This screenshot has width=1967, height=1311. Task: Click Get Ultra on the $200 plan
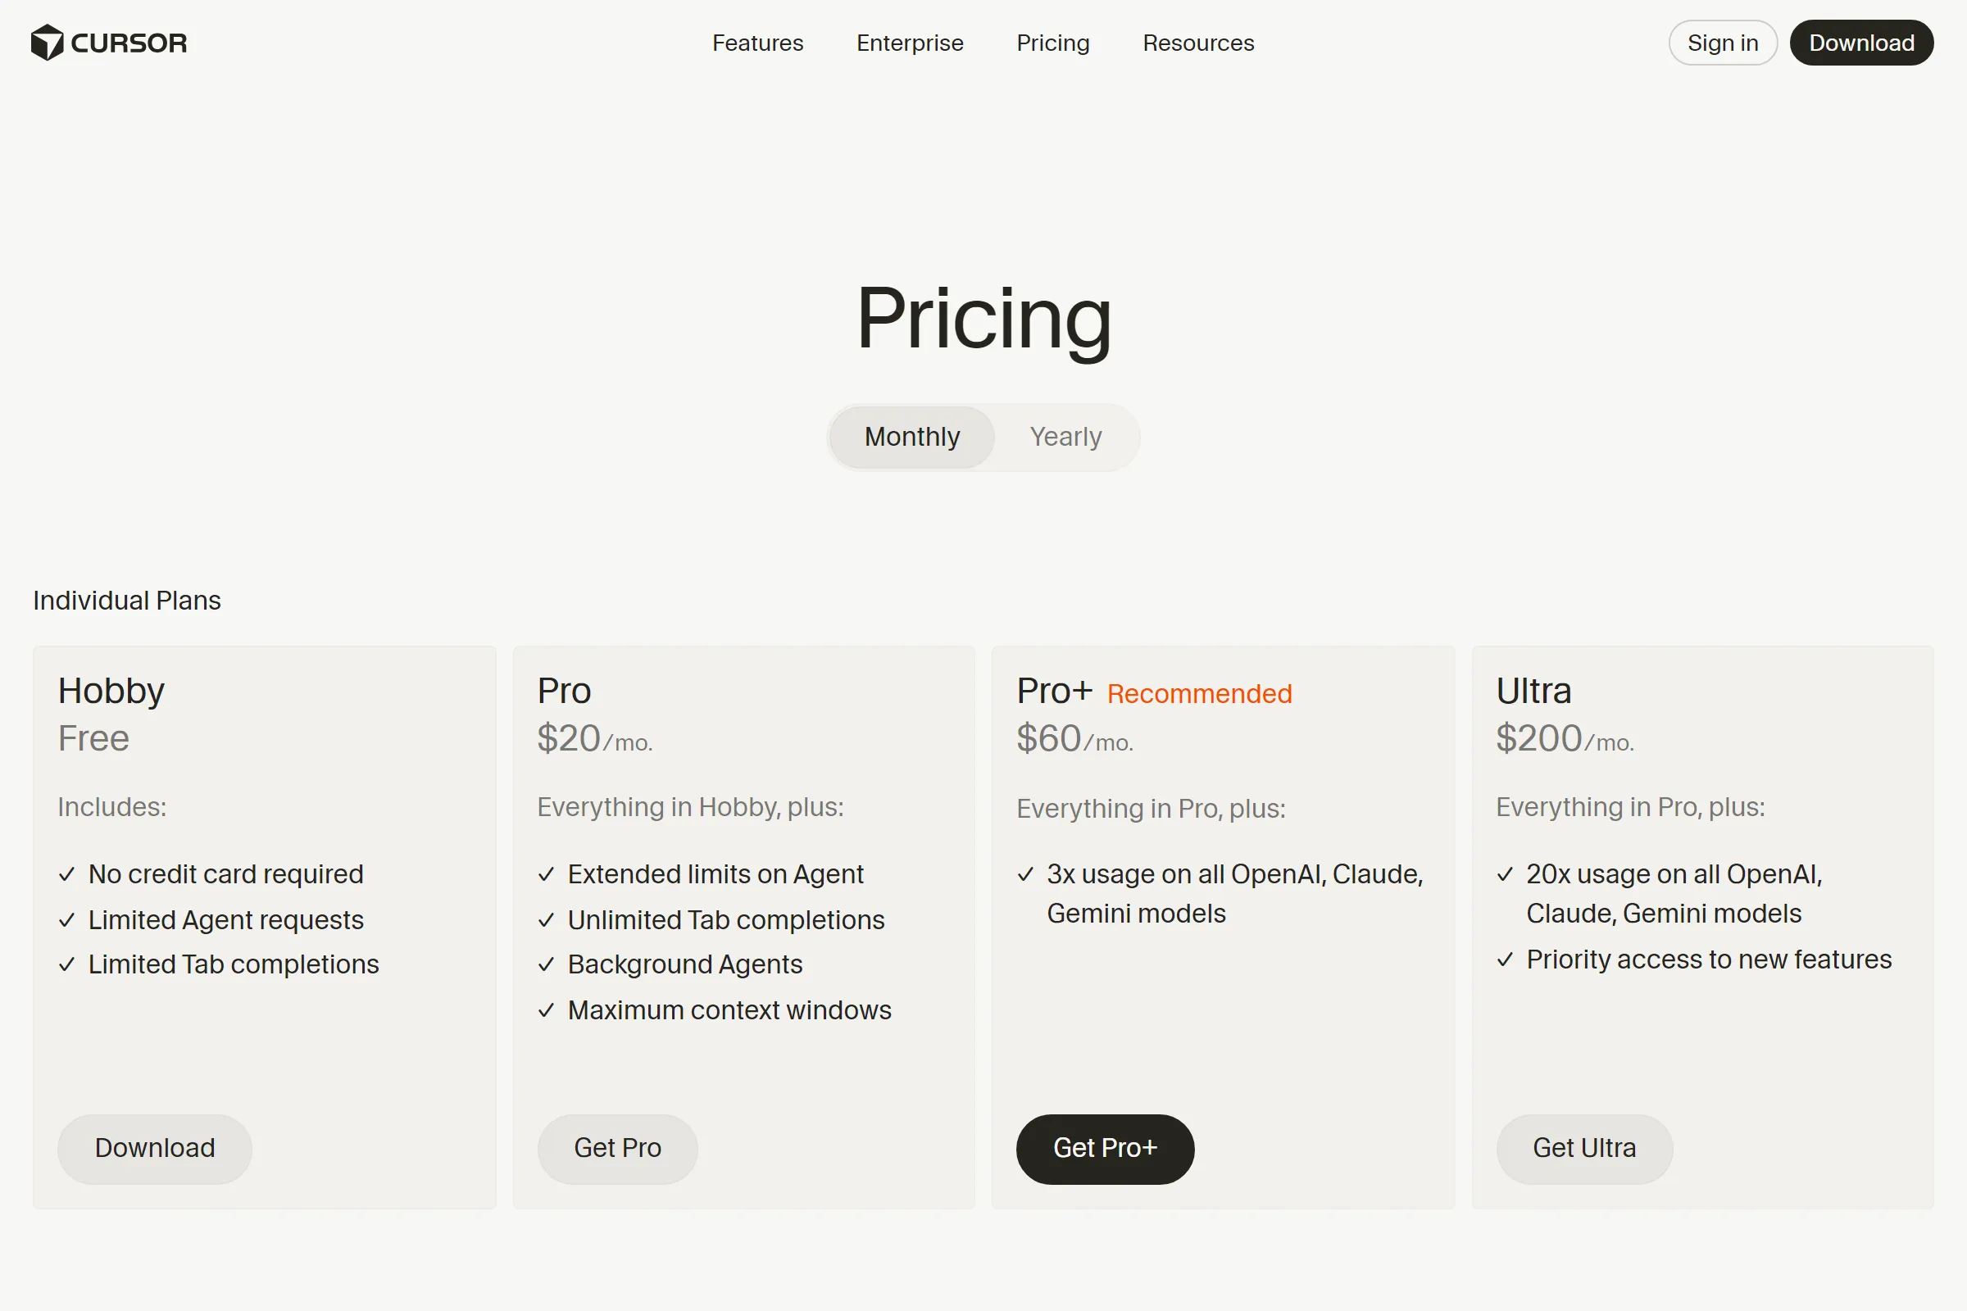[1583, 1148]
